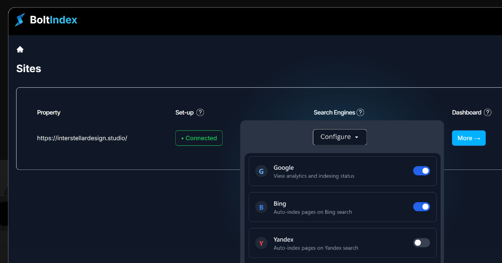The height and width of the screenshot is (263, 502).
Task: Click the Bing B icon
Action: tap(261, 207)
